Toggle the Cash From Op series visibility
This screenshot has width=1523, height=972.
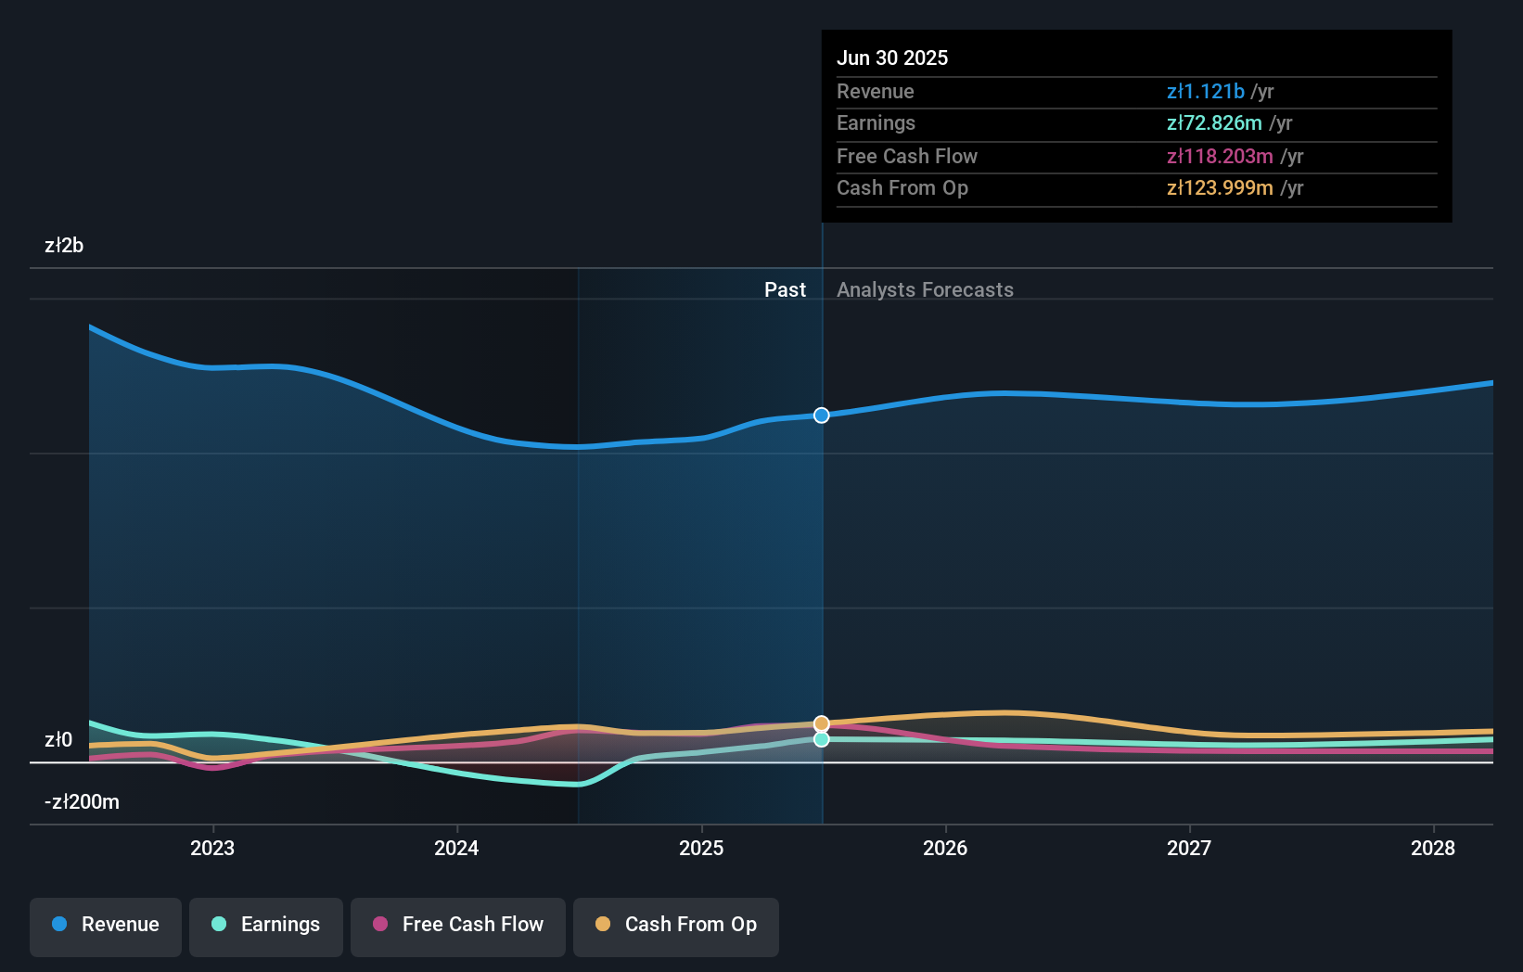click(675, 925)
